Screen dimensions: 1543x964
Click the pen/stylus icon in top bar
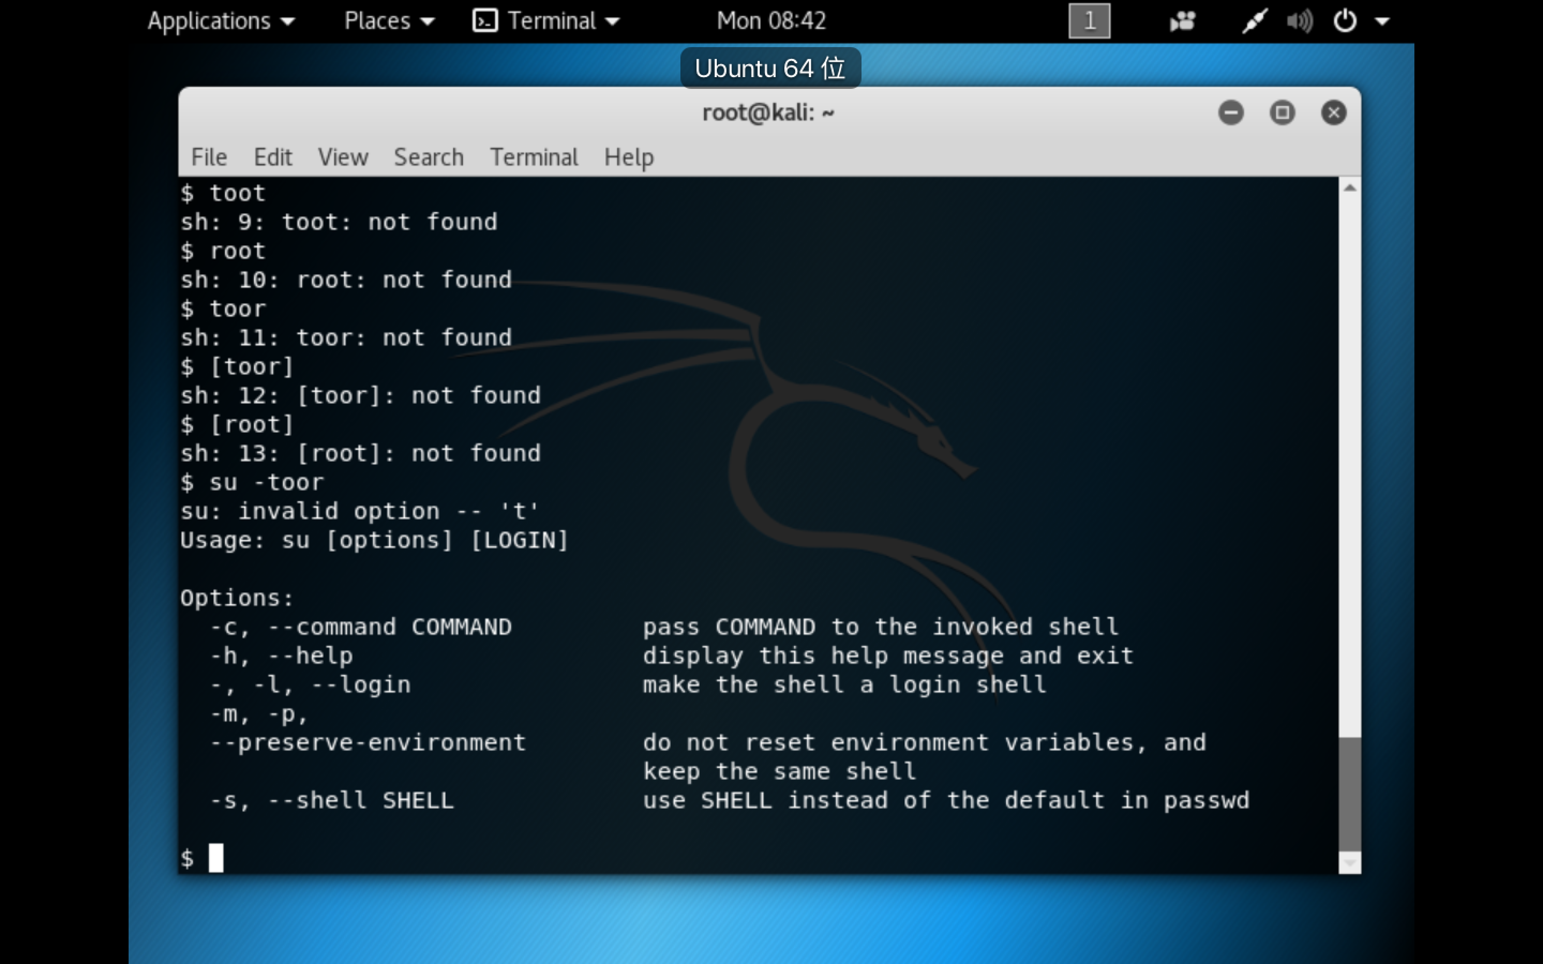[x=1254, y=21]
